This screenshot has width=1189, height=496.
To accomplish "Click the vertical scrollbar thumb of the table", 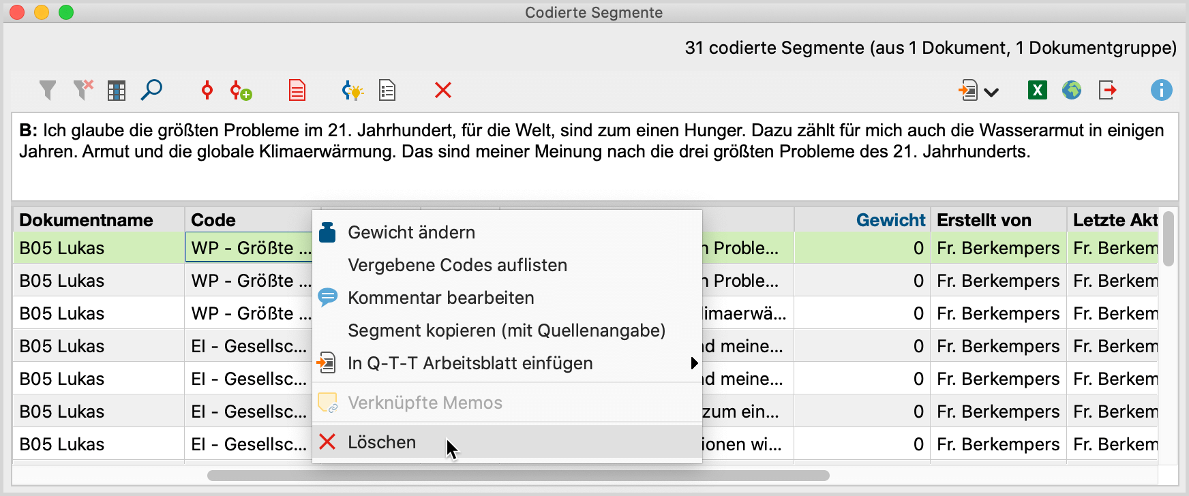I will tap(1169, 238).
